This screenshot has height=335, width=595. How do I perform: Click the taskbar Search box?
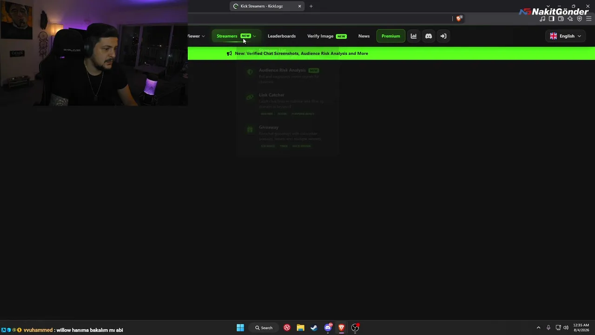point(264,328)
